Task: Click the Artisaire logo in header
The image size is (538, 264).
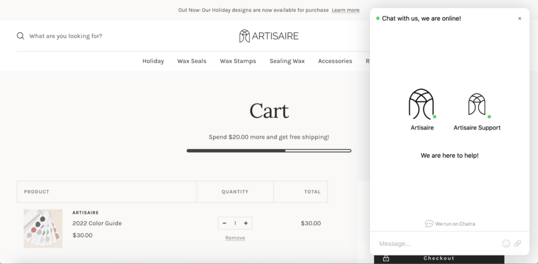Action: tap(268, 36)
